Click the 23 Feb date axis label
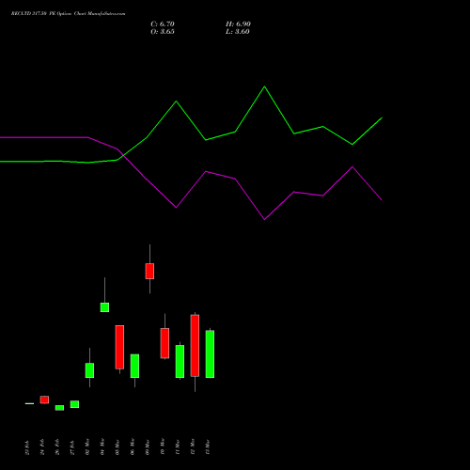 click(27, 447)
